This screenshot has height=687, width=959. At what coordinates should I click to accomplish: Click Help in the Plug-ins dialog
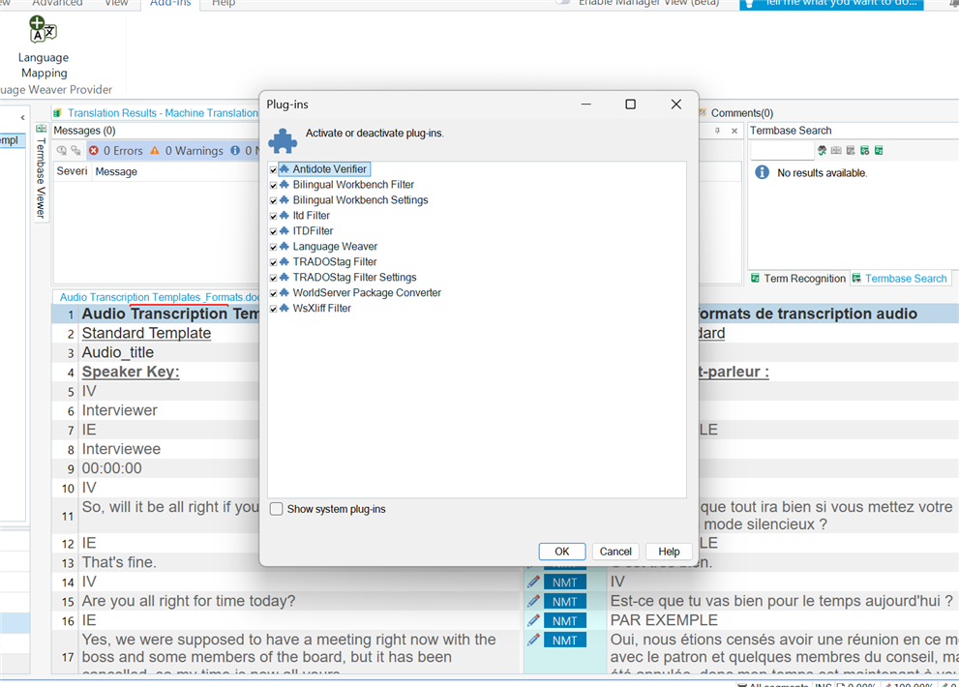669,552
